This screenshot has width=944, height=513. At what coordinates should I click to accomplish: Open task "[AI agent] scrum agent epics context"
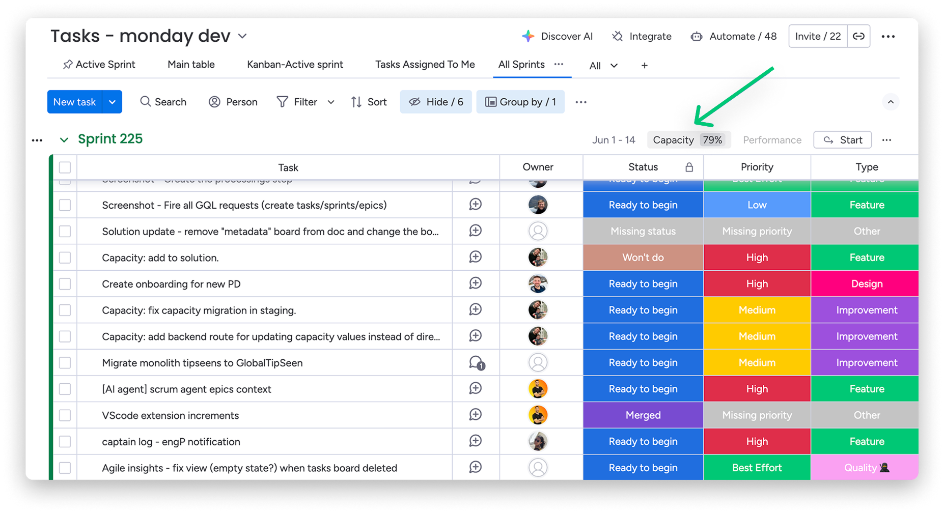[186, 389]
